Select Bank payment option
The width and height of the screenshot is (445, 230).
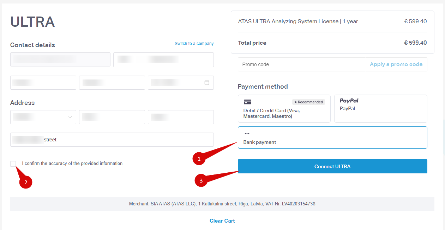(x=332, y=138)
